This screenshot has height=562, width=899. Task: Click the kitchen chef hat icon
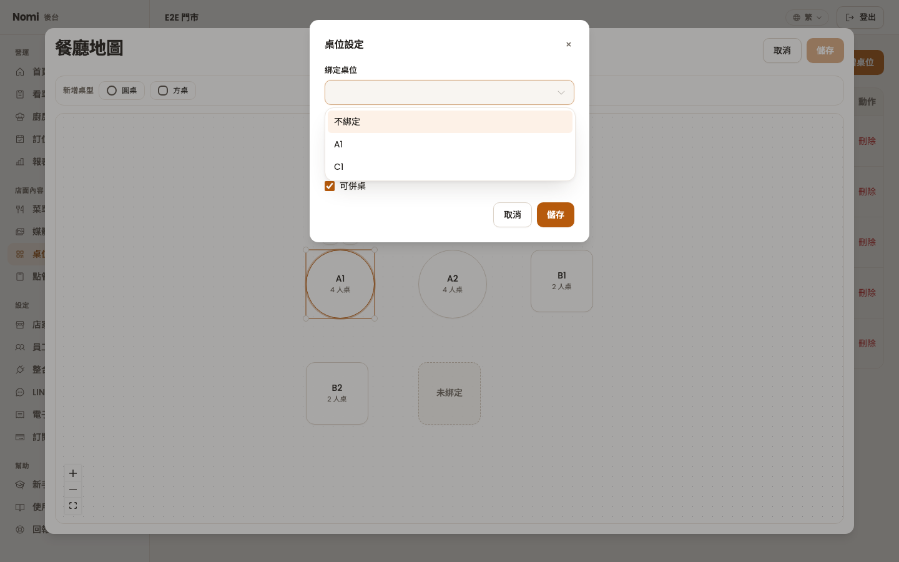tap(20, 117)
